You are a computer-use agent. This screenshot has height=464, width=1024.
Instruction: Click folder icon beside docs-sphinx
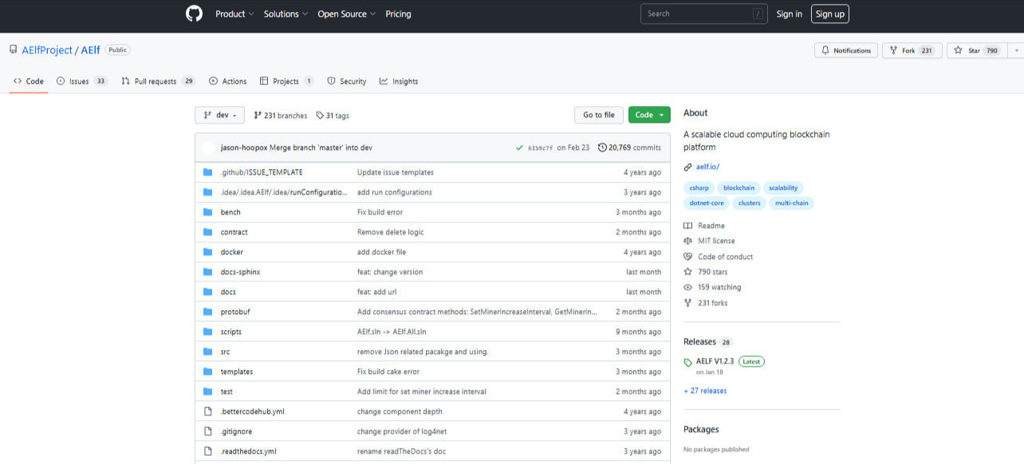click(x=207, y=272)
